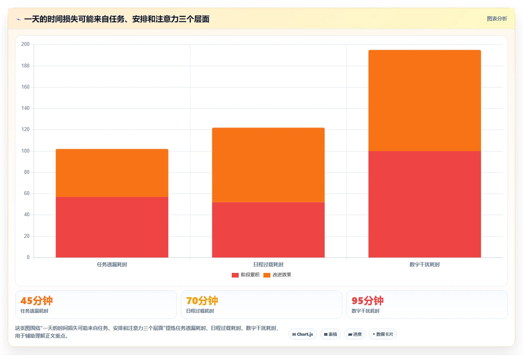Select the 进度 tag
The height and width of the screenshot is (355, 523).
(355, 334)
